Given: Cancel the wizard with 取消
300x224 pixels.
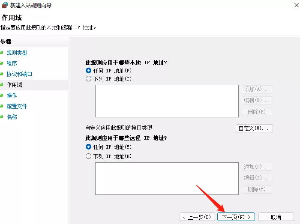Looking at the screenshot, I should coord(276,217).
